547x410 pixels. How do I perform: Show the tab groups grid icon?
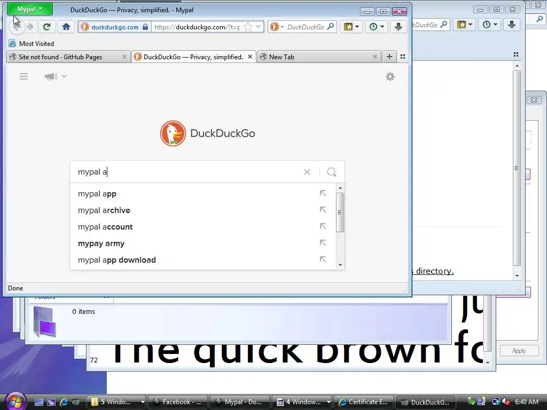pos(403,57)
